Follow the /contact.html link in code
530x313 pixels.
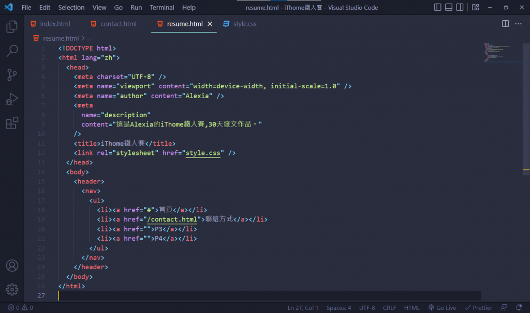172,219
